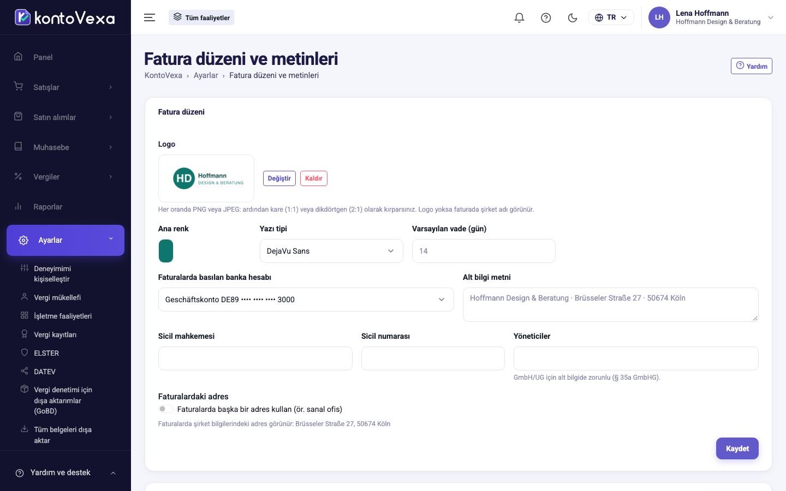Viewport: 786px width, 491px height.
Task: Click the Sicil mahkemesi input field
Action: pyautogui.click(x=255, y=358)
